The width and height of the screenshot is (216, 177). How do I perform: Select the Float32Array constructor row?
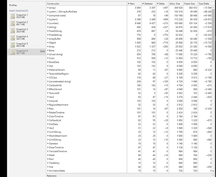point(129,31)
